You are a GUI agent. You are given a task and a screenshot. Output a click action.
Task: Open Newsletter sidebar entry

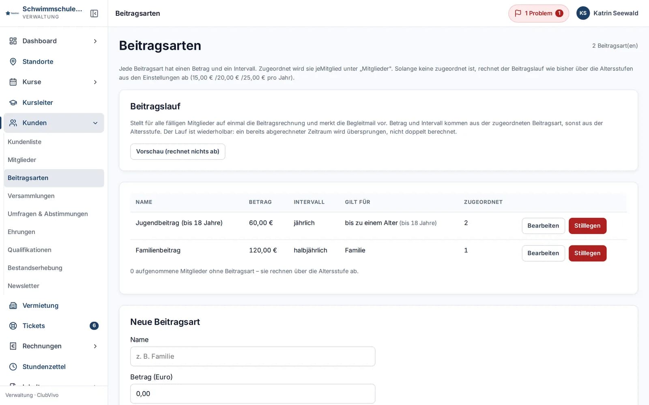tap(54, 286)
